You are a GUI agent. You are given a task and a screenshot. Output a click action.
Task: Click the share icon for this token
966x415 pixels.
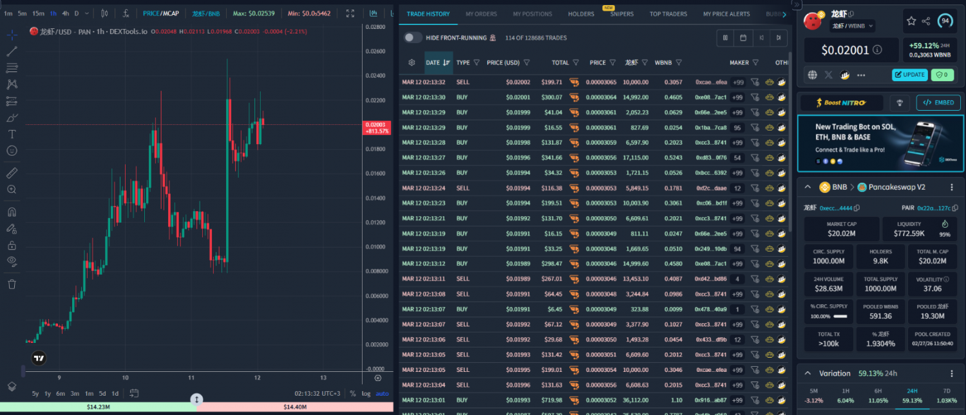tap(926, 21)
